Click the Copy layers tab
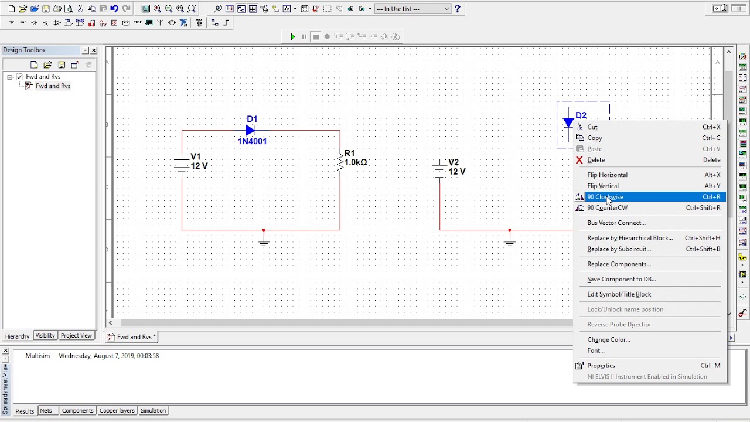Viewport: 750px width, 422px height. tap(117, 411)
